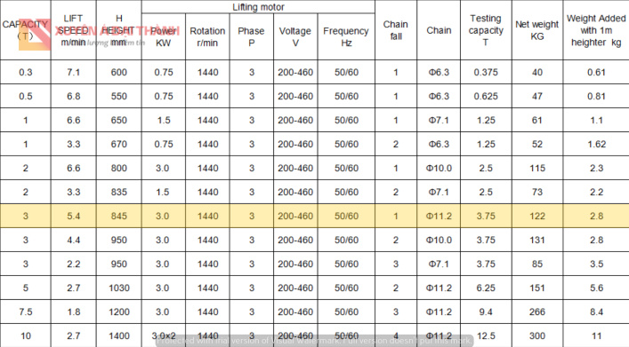Screen dimensions: 629x347
Task: Select the weight added cell "3.5"
Action: [x=596, y=264]
